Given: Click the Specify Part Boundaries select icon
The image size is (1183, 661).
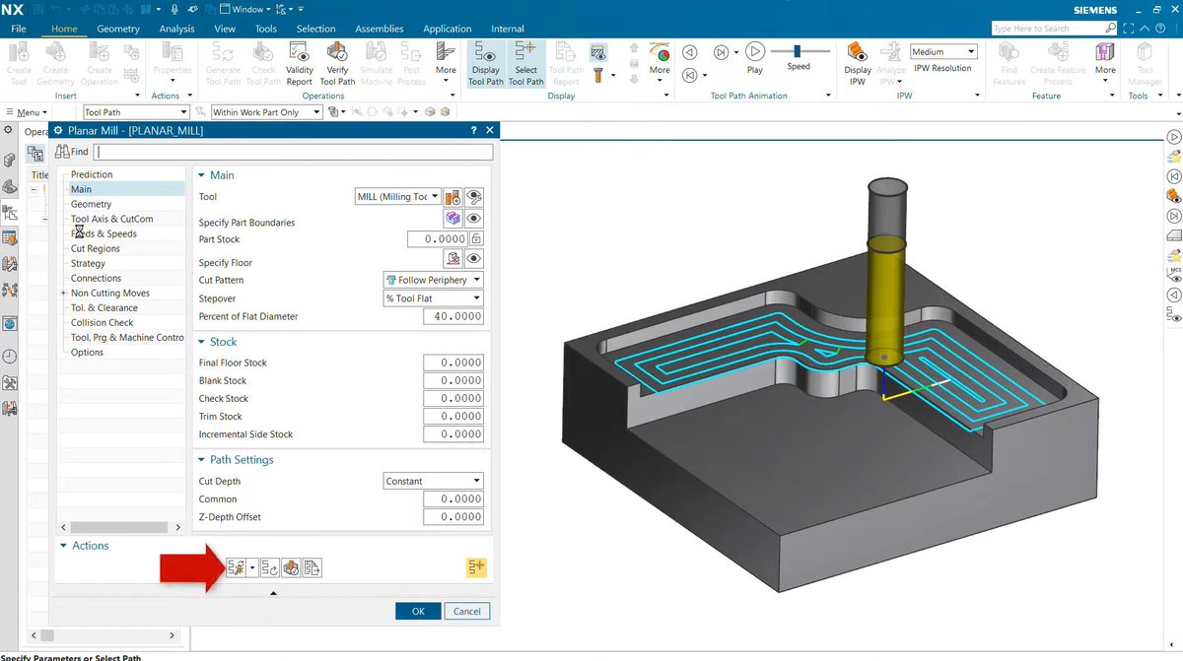Looking at the screenshot, I should click(x=453, y=219).
